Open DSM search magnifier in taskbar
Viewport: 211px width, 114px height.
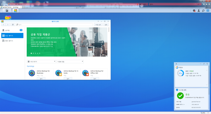point(203,10)
